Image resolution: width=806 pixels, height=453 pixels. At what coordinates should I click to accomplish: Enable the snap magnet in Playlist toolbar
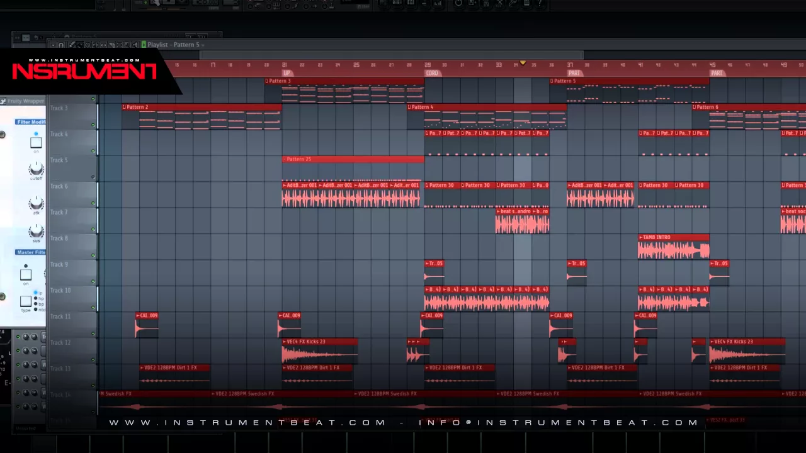coord(61,45)
